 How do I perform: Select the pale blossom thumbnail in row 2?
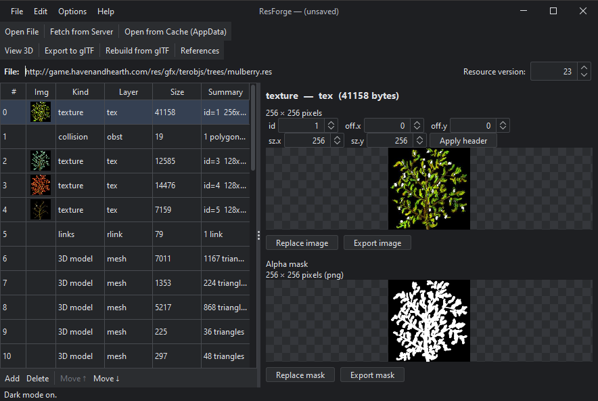point(41,161)
